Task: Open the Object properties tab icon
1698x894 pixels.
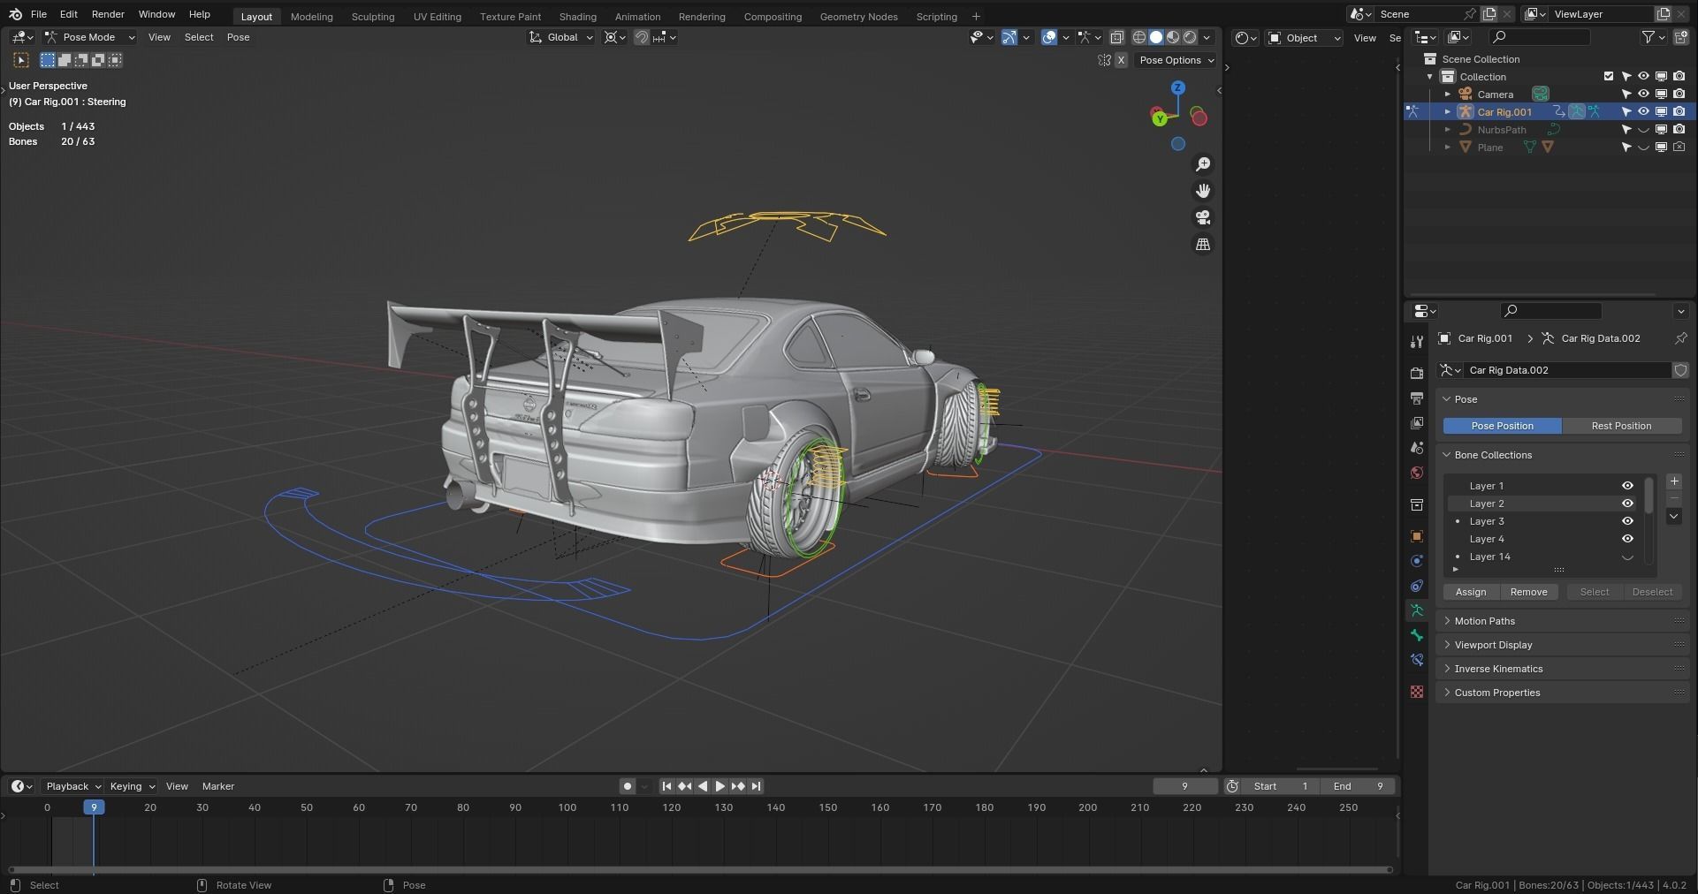Action: coord(1417,536)
